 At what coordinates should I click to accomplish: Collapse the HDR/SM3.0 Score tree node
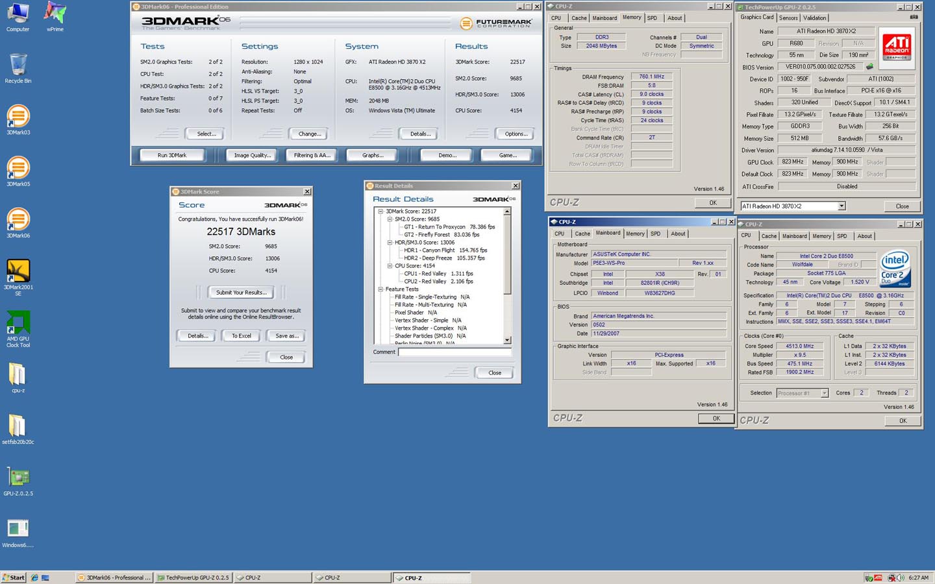click(x=390, y=243)
